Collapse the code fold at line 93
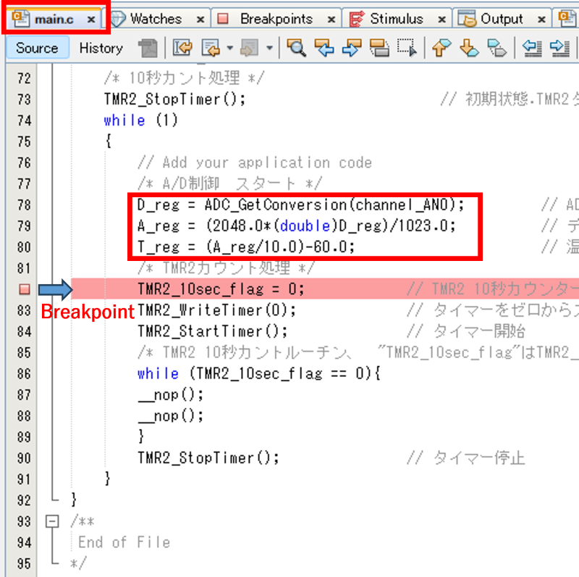579x577 pixels. click(x=51, y=521)
